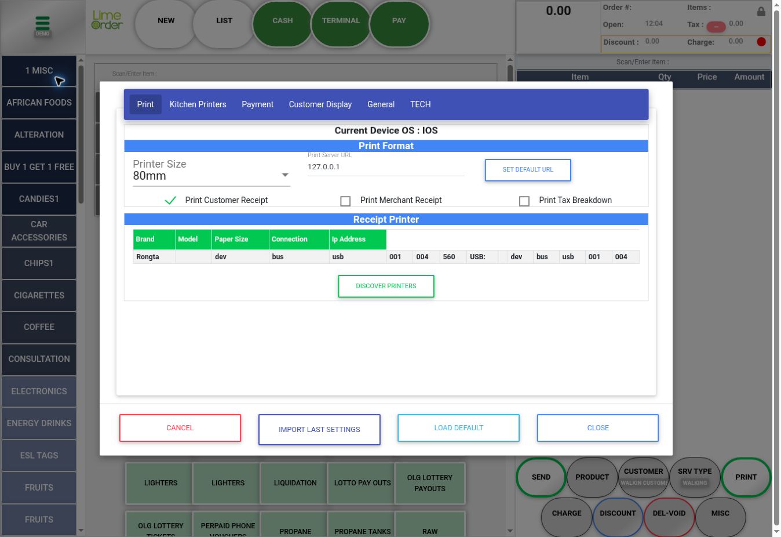
Task: Select the Customer Display tab
Action: [320, 104]
